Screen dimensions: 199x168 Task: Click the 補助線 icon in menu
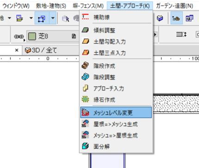(85, 17)
